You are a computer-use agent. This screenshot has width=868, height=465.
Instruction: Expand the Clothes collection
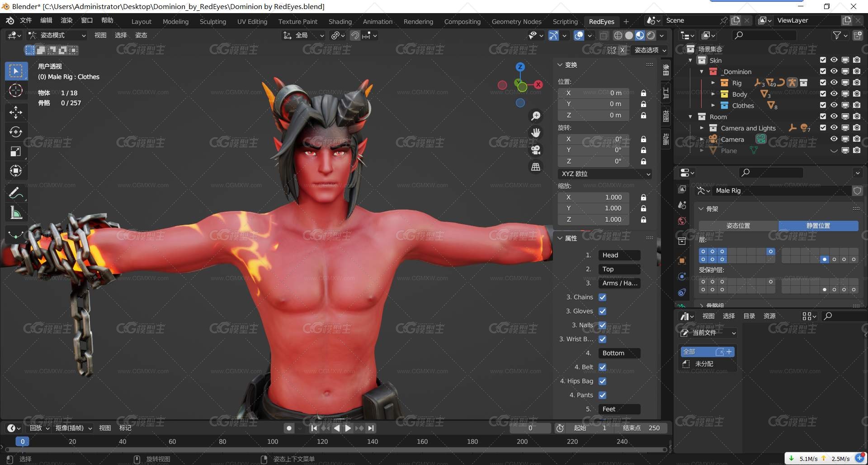pos(713,105)
